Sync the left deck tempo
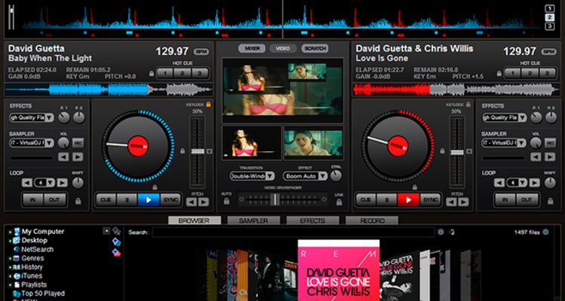This screenshot has width=565, height=301. point(170,200)
